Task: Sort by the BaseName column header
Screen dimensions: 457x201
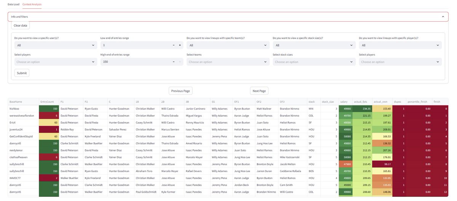Action: pyautogui.click(x=23, y=102)
